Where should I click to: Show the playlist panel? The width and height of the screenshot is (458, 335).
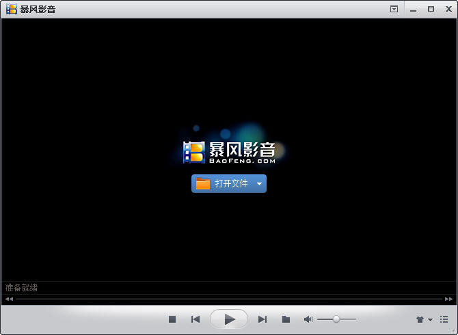444,319
